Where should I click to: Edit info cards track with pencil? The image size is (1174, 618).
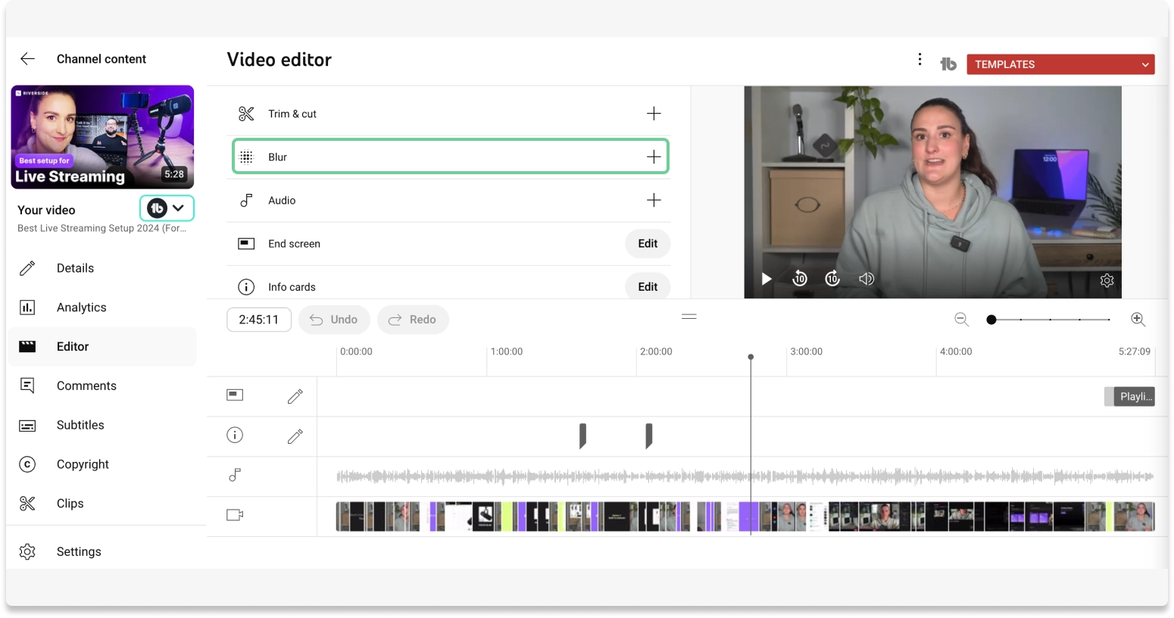tap(295, 436)
